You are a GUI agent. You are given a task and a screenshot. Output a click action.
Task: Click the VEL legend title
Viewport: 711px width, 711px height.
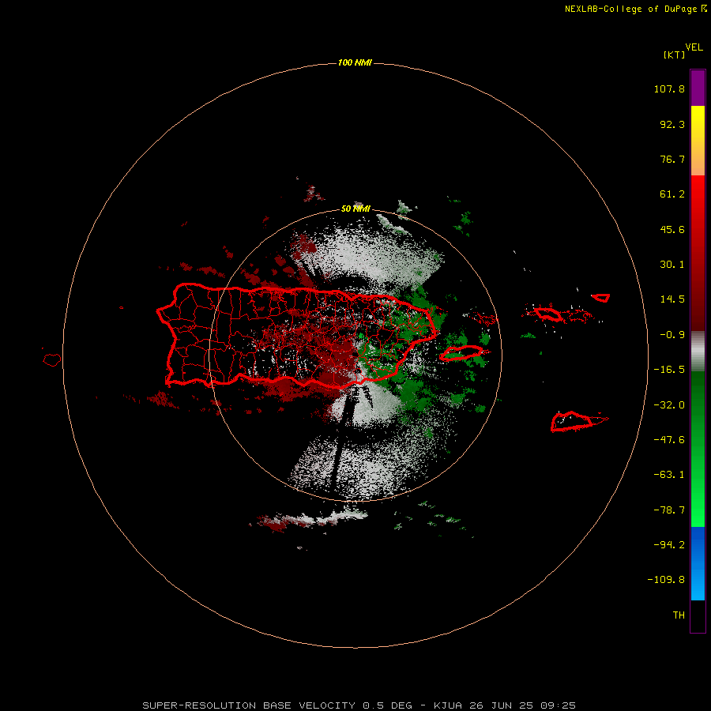point(694,47)
